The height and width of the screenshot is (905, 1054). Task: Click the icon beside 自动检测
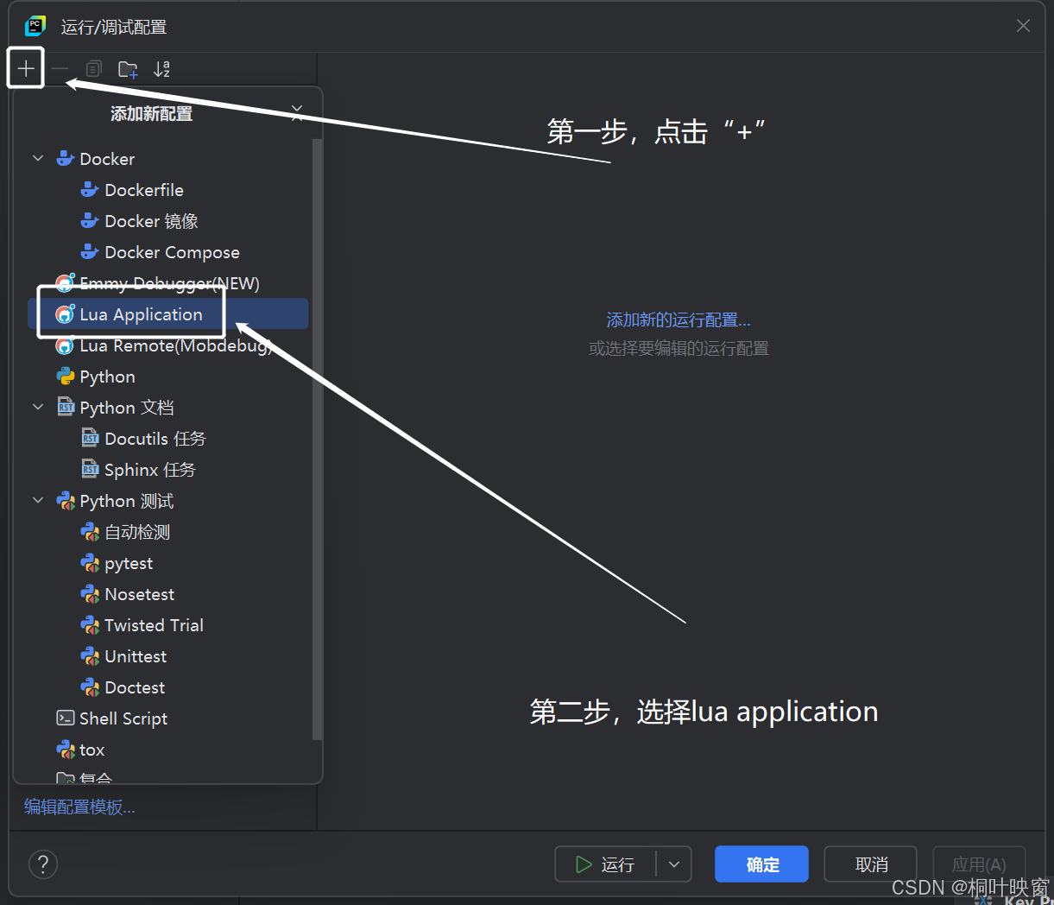(91, 532)
